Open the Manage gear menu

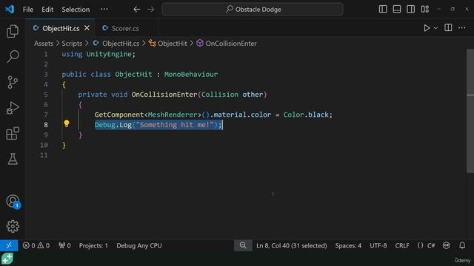pos(13,226)
